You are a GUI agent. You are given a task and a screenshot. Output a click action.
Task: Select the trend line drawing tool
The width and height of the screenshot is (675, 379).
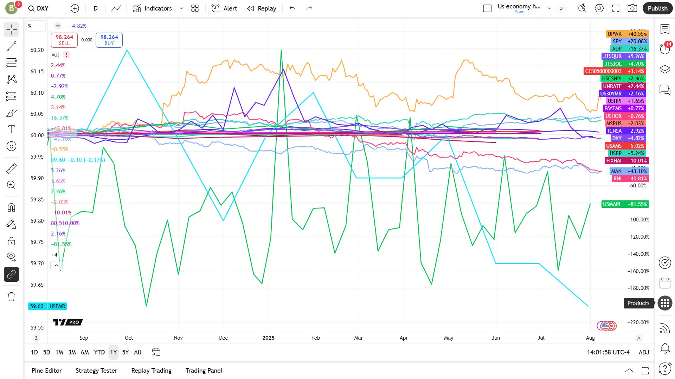pyautogui.click(x=11, y=46)
